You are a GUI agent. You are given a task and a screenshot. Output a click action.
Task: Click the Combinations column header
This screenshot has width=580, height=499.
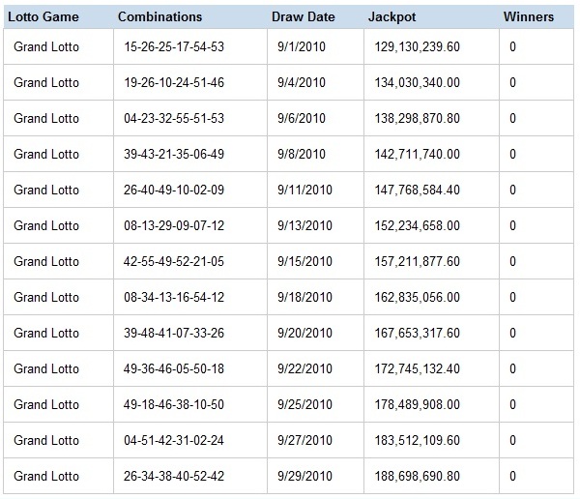point(159,16)
